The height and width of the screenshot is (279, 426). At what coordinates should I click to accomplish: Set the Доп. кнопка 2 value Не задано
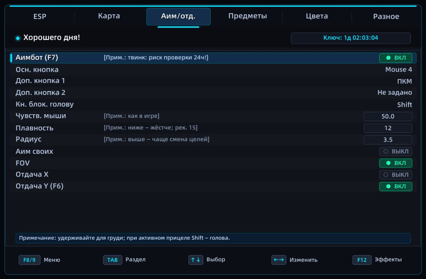pos(395,93)
